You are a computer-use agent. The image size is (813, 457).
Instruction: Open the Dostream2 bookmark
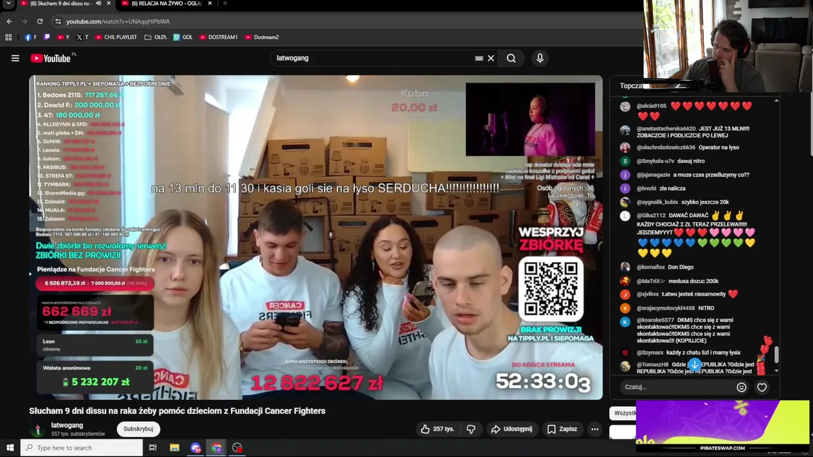coord(262,37)
